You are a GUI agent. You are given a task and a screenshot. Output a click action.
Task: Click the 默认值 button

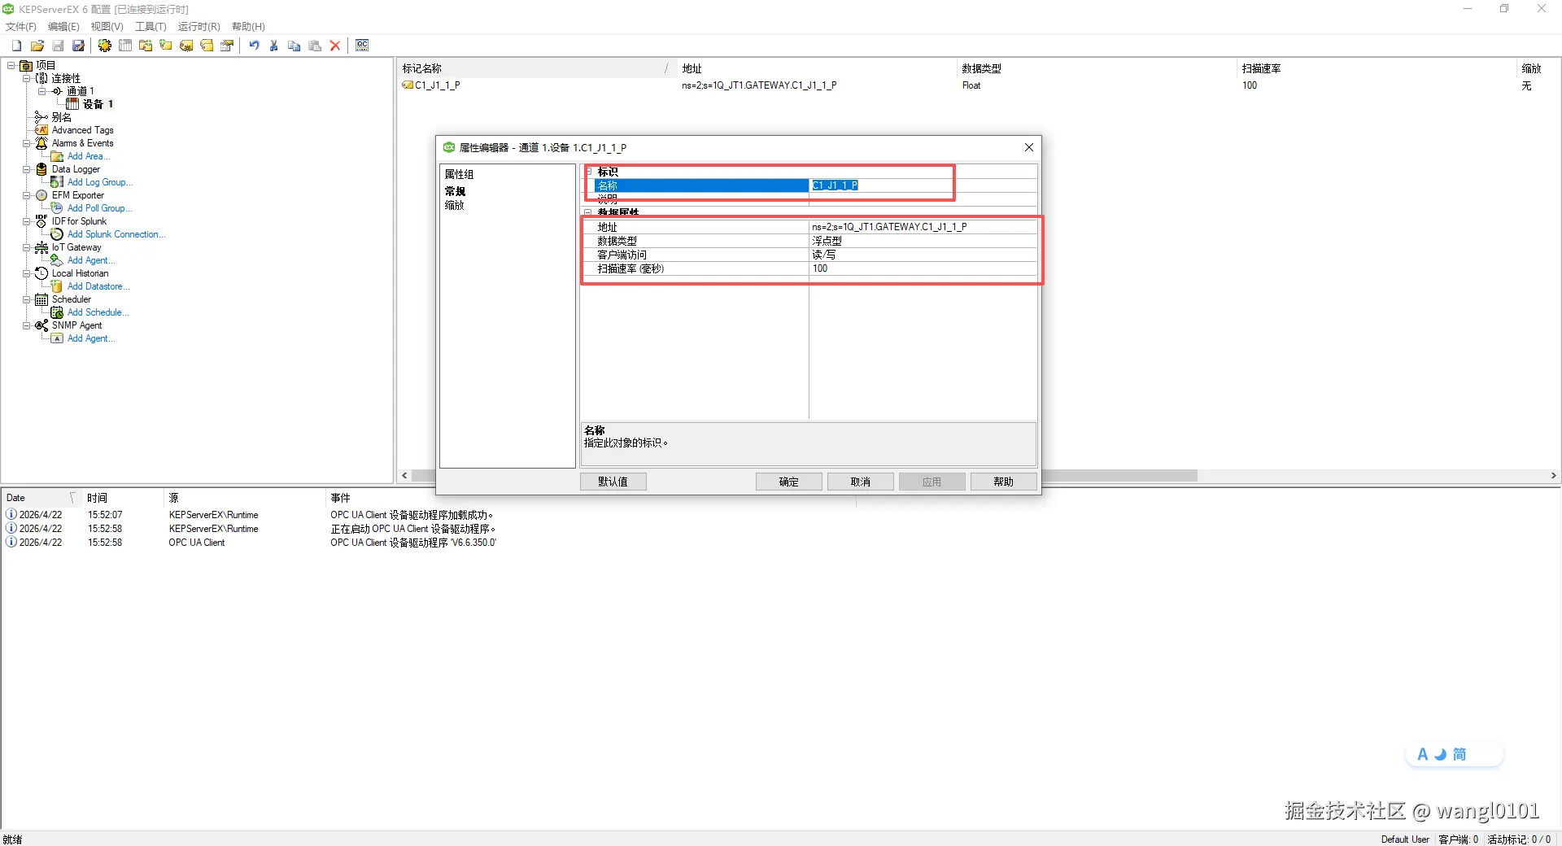coord(613,482)
